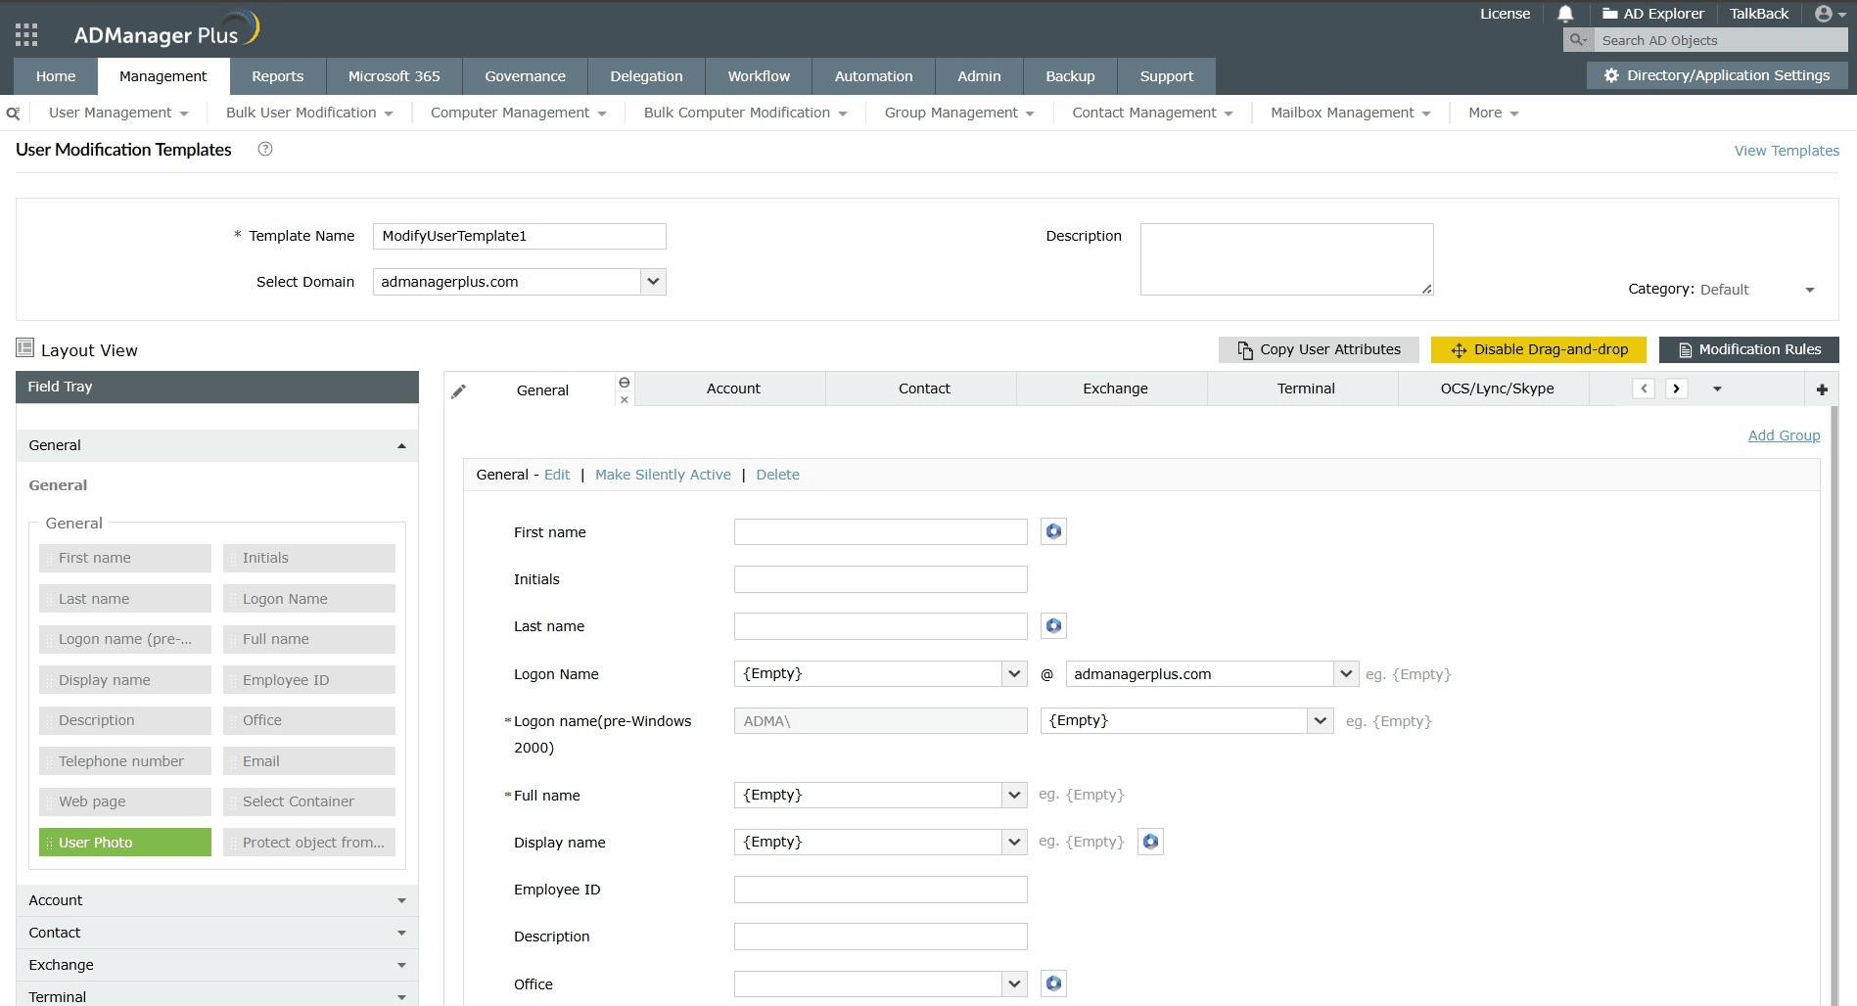Collapse the General section in the Field Tray

click(x=400, y=445)
